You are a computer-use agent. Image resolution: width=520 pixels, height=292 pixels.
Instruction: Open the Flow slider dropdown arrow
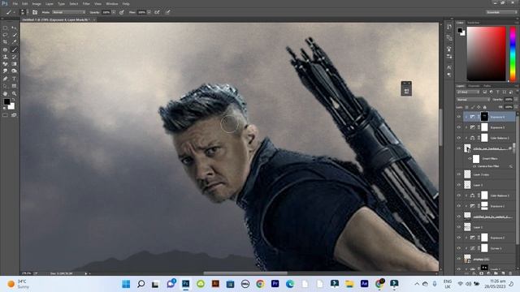(149, 12)
